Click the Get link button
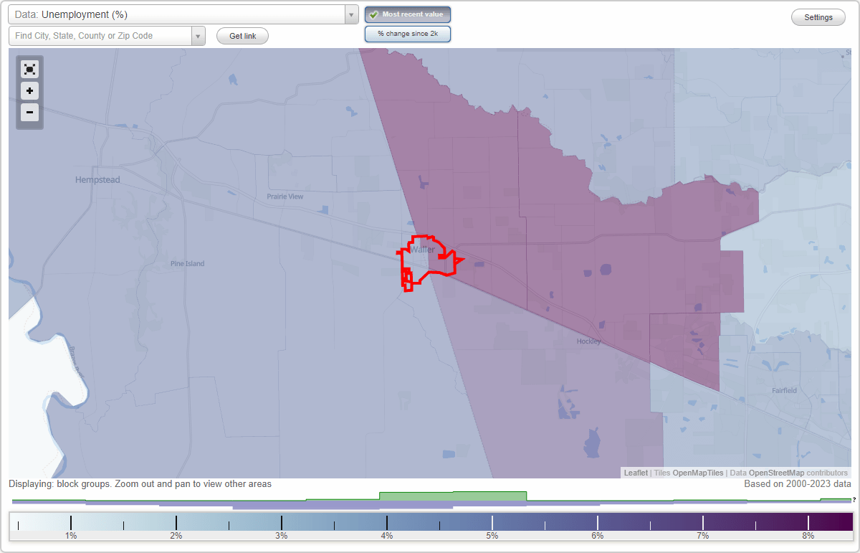 click(242, 36)
